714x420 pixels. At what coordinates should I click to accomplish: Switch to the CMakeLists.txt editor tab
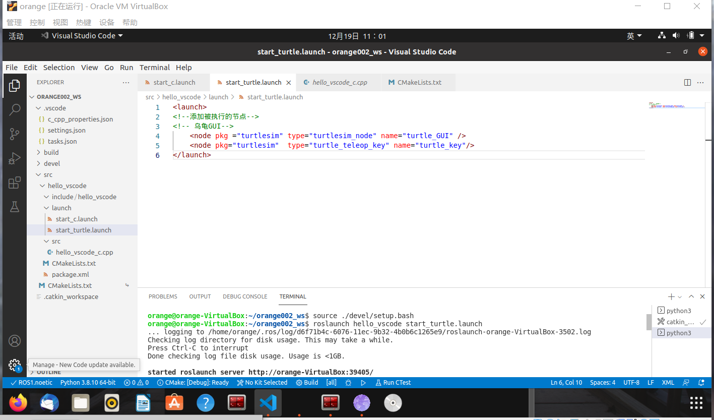click(x=418, y=82)
